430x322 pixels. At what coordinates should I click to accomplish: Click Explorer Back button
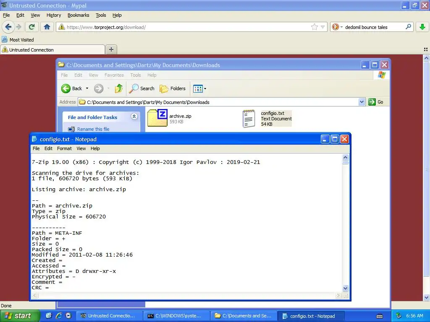(72, 88)
